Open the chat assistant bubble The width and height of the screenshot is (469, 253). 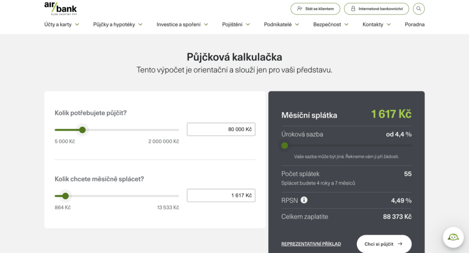click(x=453, y=237)
